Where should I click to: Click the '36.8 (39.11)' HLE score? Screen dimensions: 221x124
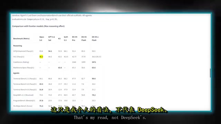[x=96, y=56]
